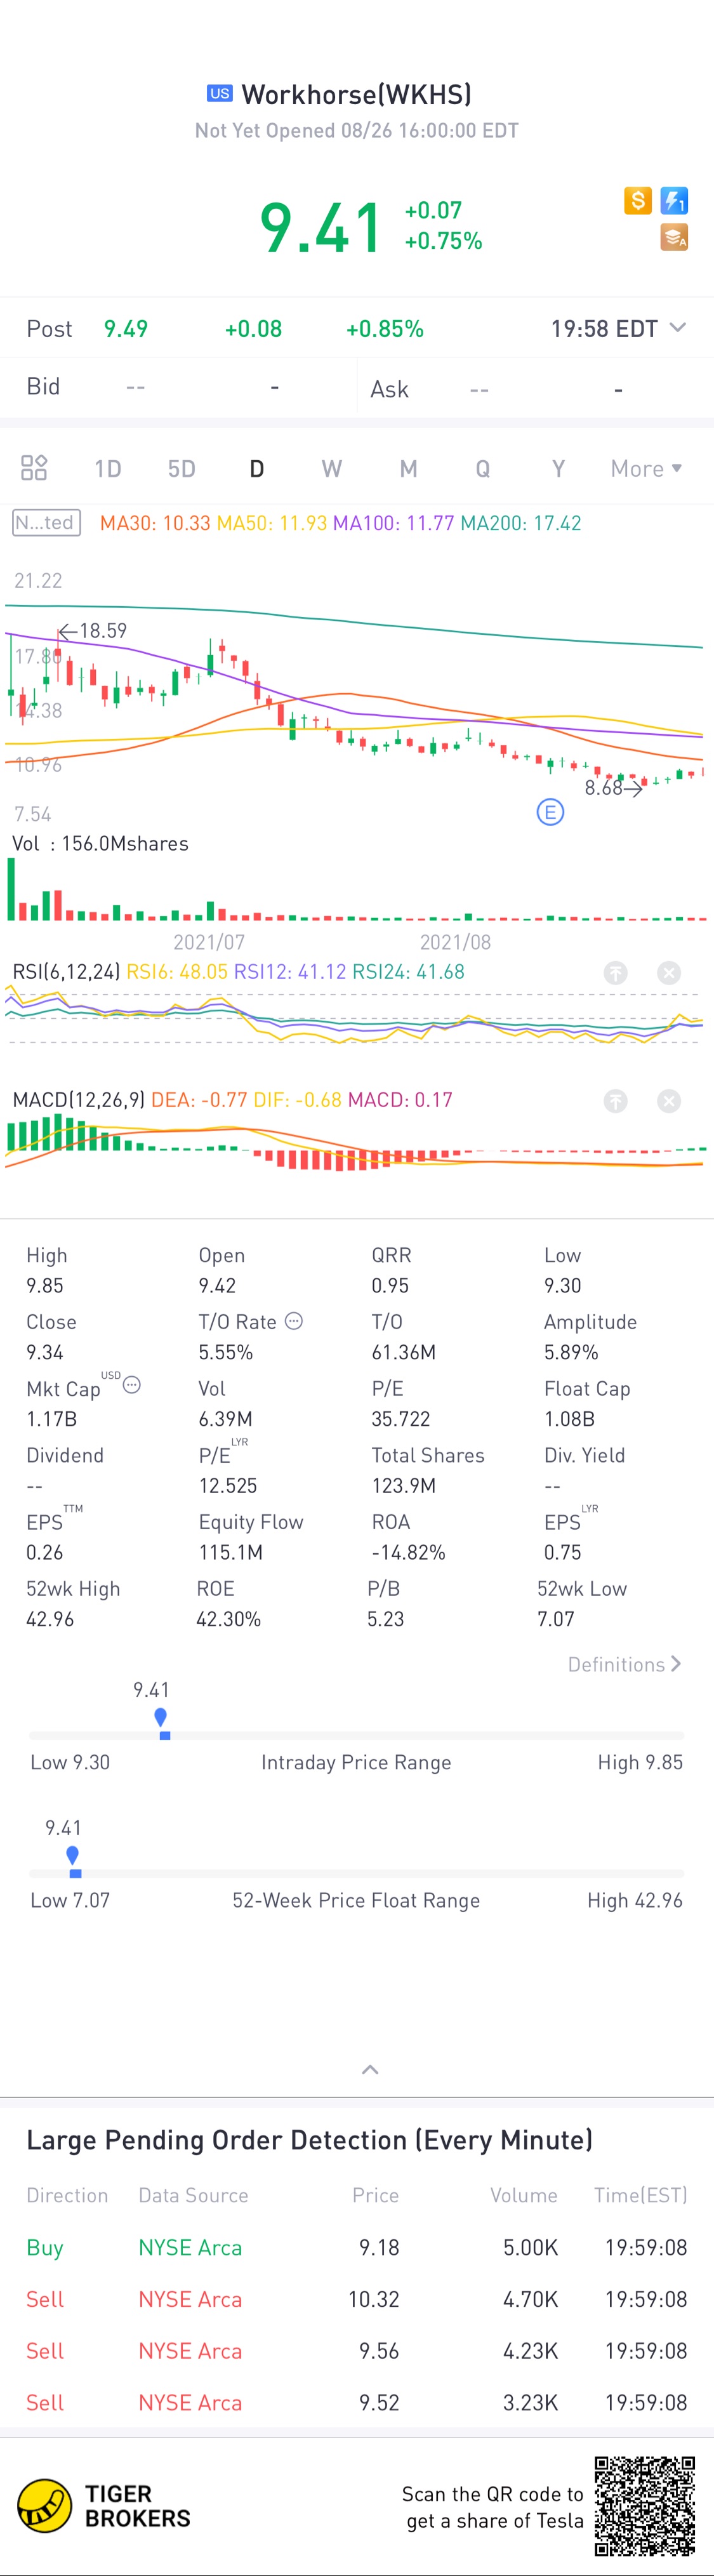Screen dimensions: 714x2576
Task: Toggle the N...ted adjustment selector
Action: tap(46, 523)
